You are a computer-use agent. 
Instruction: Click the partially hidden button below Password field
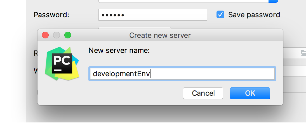click(135, 28)
